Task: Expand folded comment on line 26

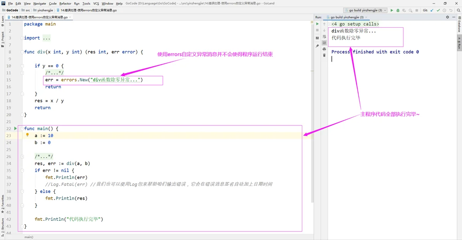Action: click(x=22, y=157)
